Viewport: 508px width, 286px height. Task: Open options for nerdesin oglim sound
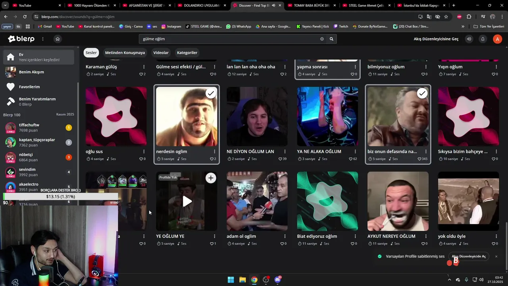(x=214, y=151)
